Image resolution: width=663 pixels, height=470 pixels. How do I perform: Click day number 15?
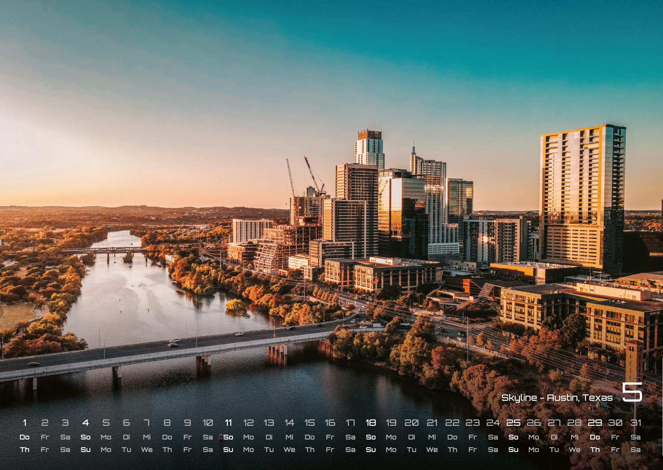tap(310, 423)
